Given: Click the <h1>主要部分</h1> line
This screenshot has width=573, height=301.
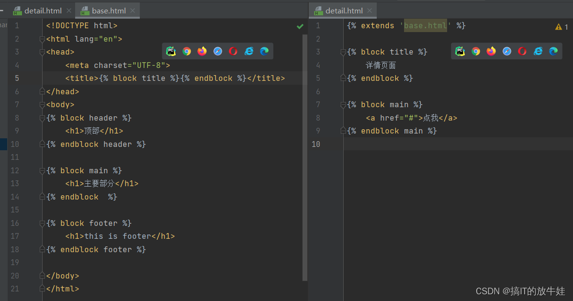Looking at the screenshot, I should (x=102, y=183).
